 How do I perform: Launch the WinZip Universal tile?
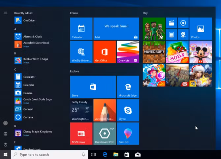(x=81, y=52)
